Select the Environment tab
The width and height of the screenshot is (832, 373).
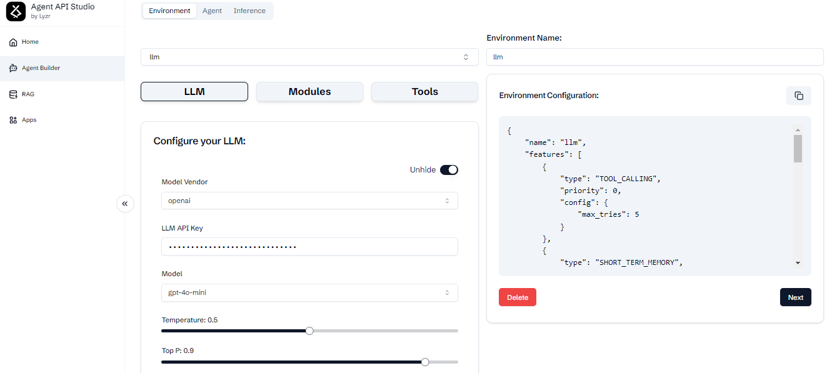point(169,11)
